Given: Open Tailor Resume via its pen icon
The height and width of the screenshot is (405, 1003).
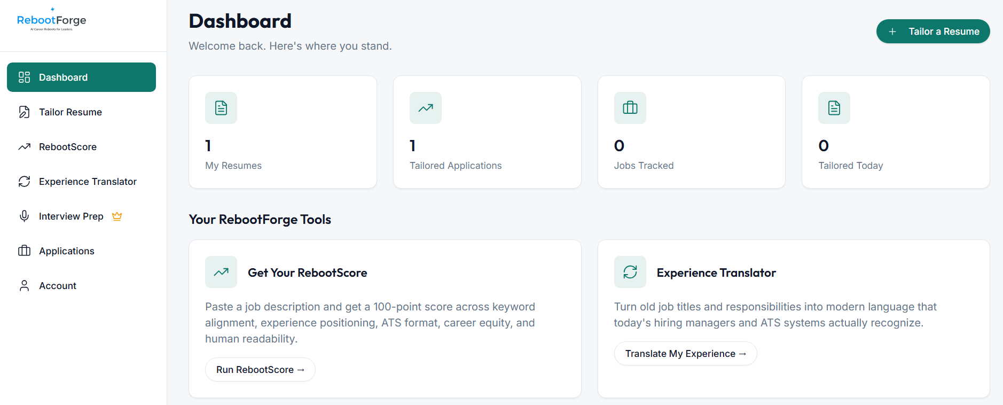Looking at the screenshot, I should [24, 112].
